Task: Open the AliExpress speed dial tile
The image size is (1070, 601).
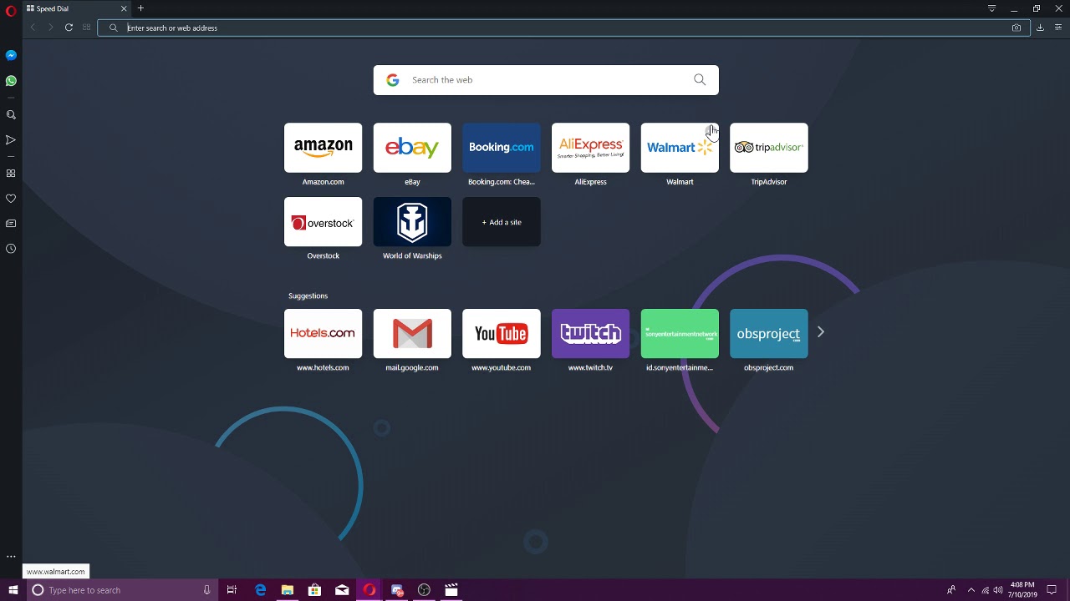Action: pyautogui.click(x=590, y=148)
